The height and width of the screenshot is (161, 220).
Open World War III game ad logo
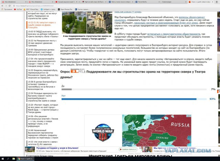point(103,132)
